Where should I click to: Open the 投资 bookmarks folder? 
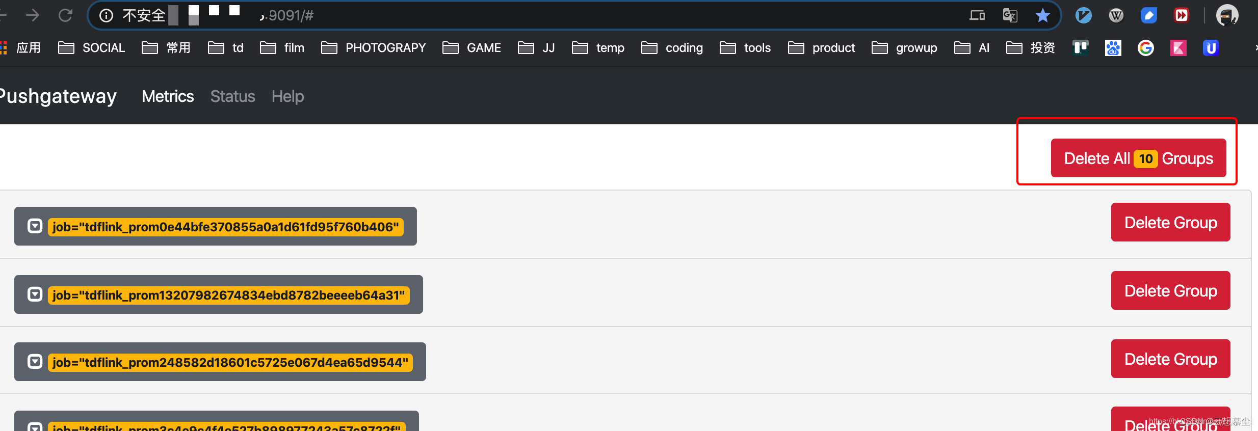coord(1030,48)
